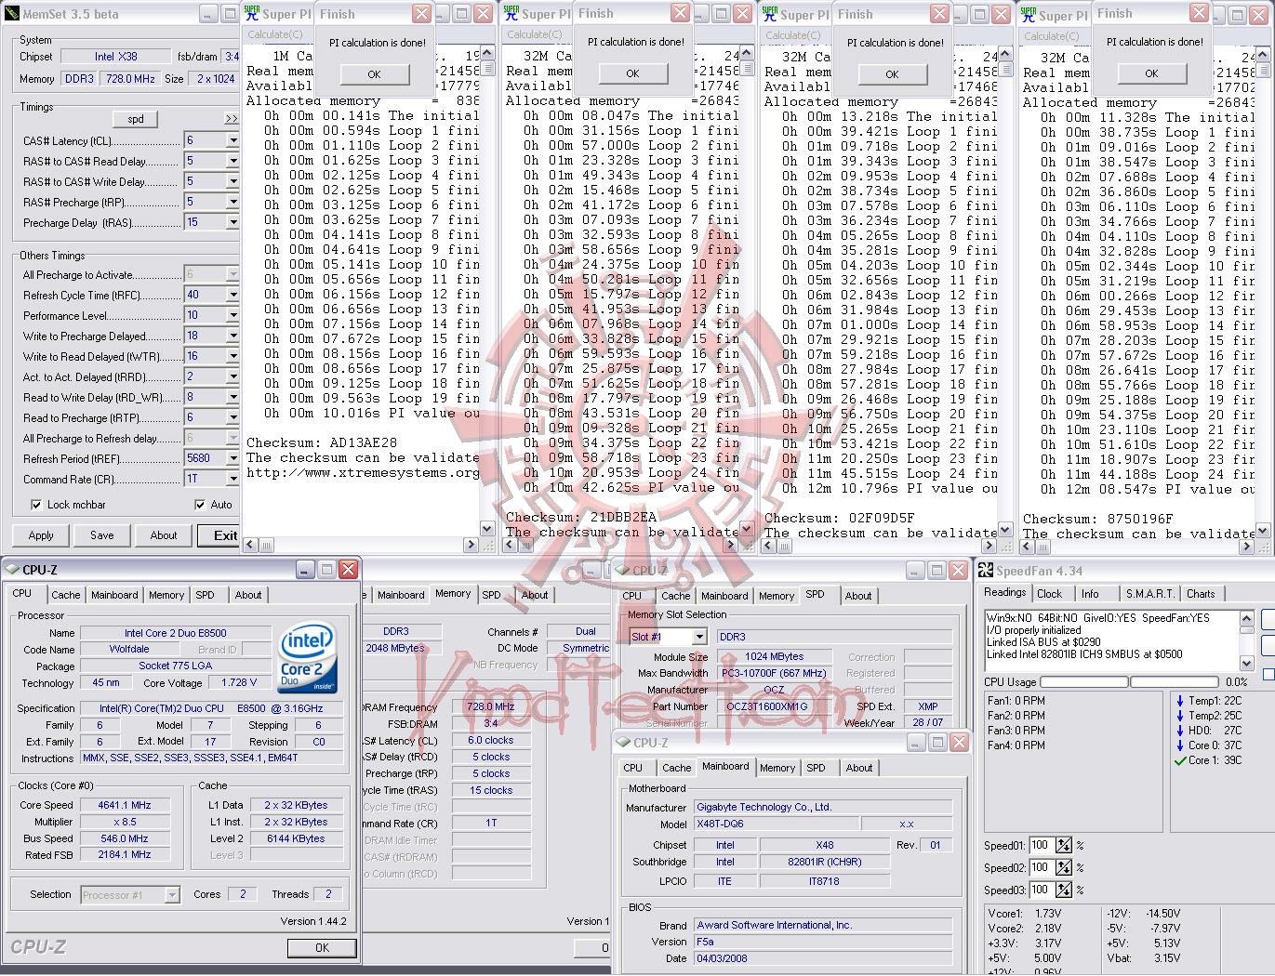
Task: Click Super PI icon of window with checksum 21DBB2EA
Action: point(511,14)
